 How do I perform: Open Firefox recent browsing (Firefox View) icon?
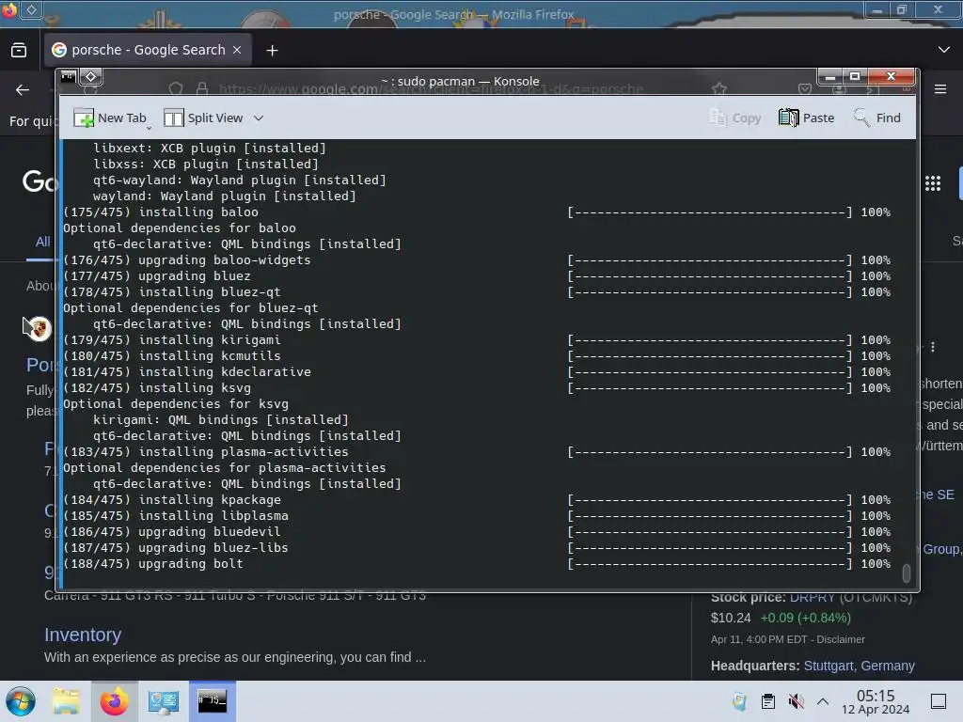[x=19, y=50]
